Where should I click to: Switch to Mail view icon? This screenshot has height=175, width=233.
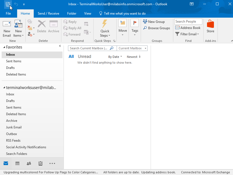(6, 163)
